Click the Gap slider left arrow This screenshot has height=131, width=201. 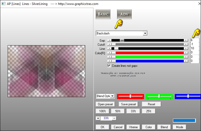(109, 40)
